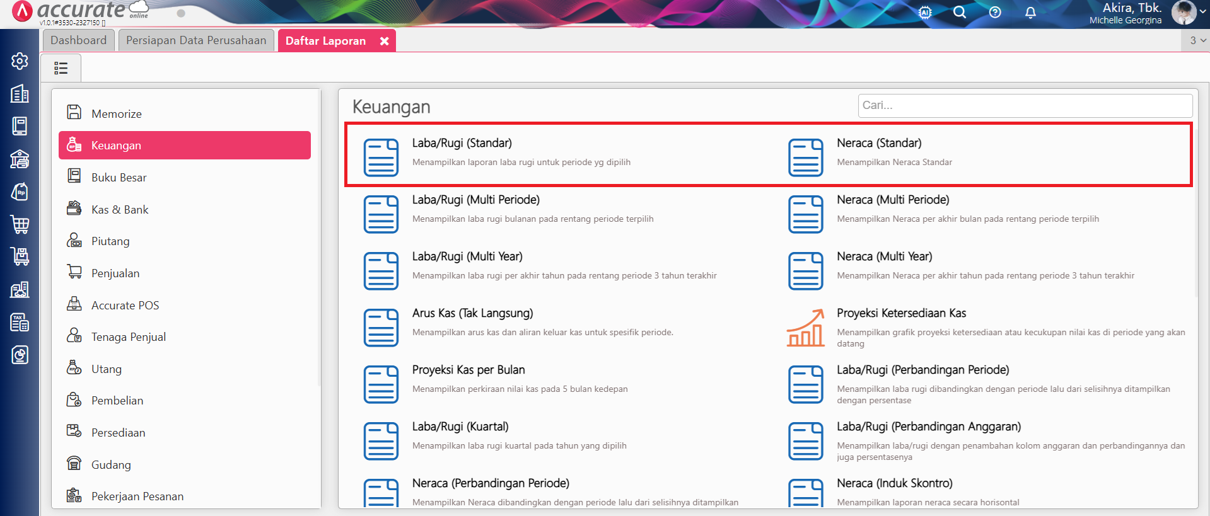This screenshot has height=516, width=1210.
Task: Click the search magnifier in header
Action: tap(960, 13)
